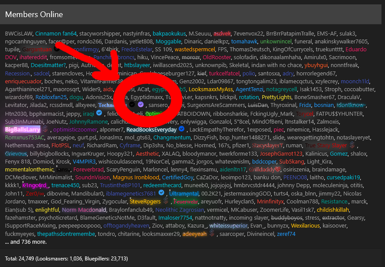Click the blue verified badge after ReadBooksEveryday
The height and width of the screenshot is (267, 385).
tap(182, 130)
